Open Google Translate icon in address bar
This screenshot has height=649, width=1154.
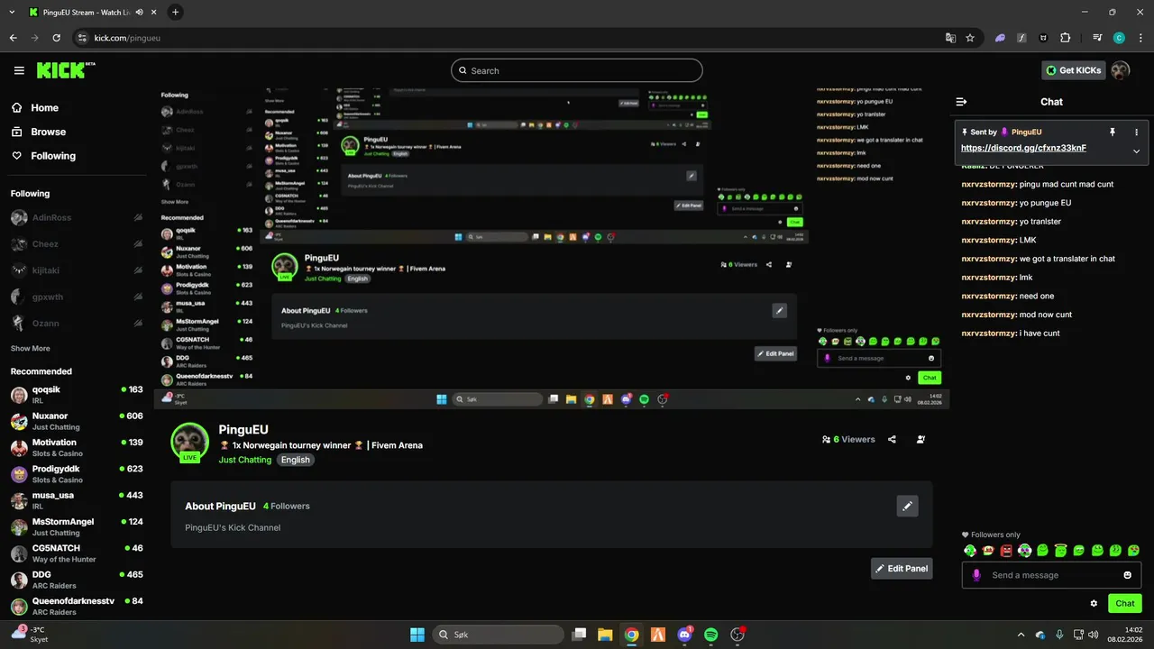[x=950, y=38]
